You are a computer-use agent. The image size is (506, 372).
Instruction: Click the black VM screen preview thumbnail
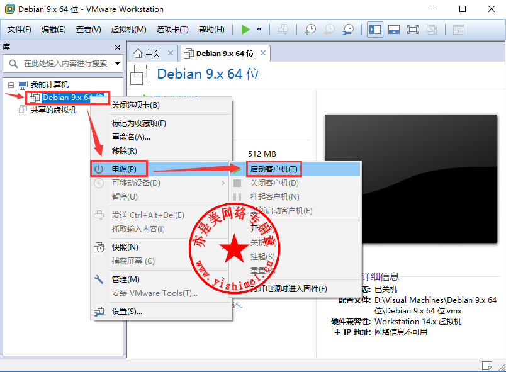[x=411, y=179]
